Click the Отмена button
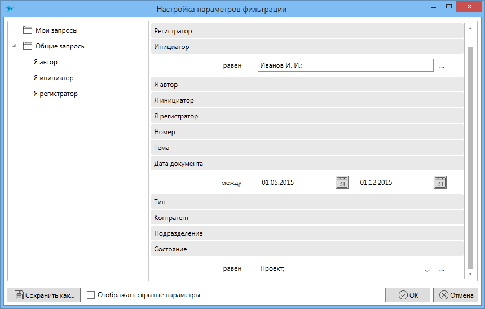The width and height of the screenshot is (485, 309). [456, 295]
